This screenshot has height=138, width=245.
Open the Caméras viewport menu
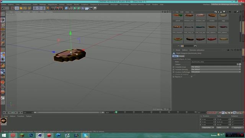click(18, 12)
